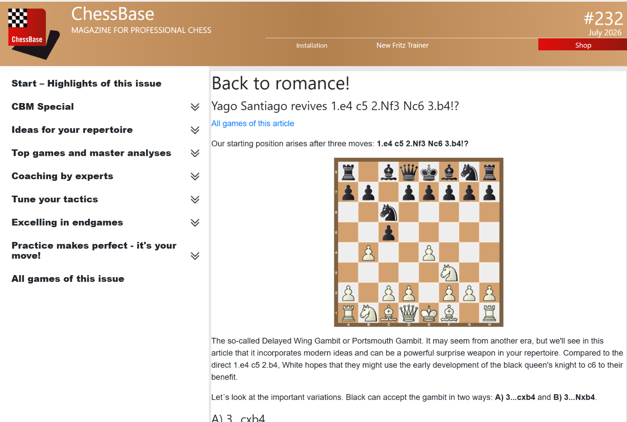Viewport: 627px width, 422px height.
Task: Click the white king on e1
Action: pos(429,313)
